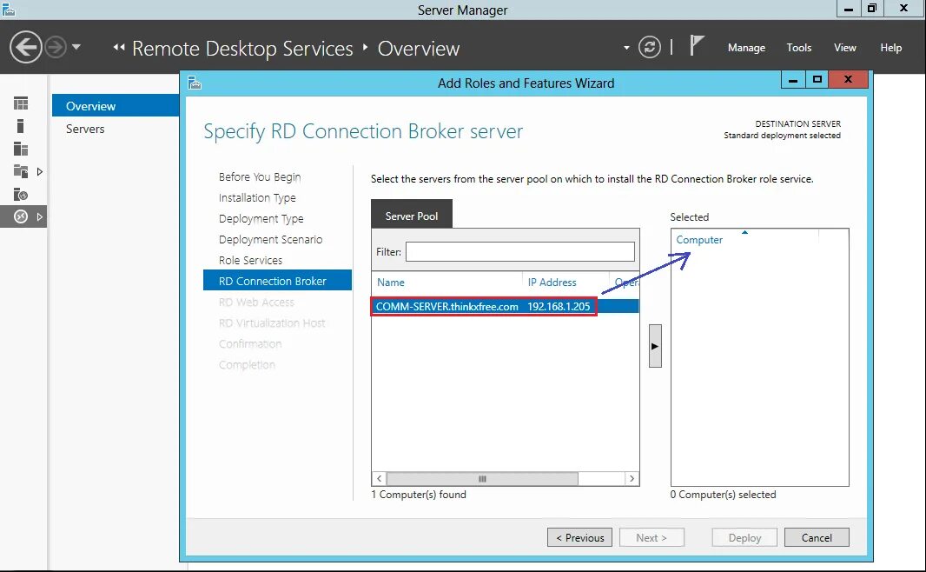Click the Deploy button
The height and width of the screenshot is (572, 926).
[x=744, y=538]
